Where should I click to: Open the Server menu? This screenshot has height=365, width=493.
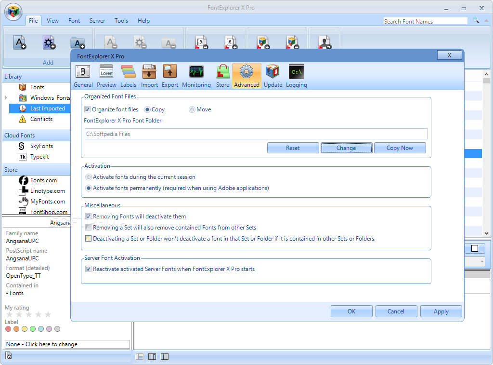(97, 20)
